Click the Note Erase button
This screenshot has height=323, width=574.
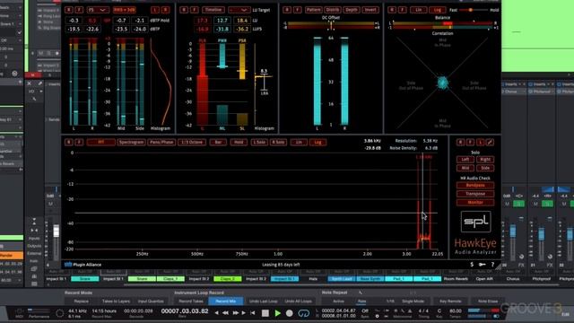488,301
